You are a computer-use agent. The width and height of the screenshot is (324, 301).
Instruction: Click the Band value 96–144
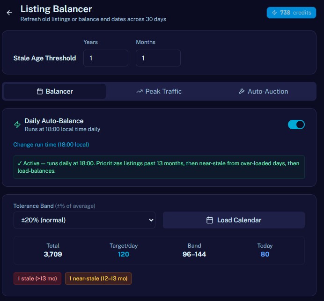(194, 254)
